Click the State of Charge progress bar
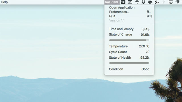 (x=129, y=40)
